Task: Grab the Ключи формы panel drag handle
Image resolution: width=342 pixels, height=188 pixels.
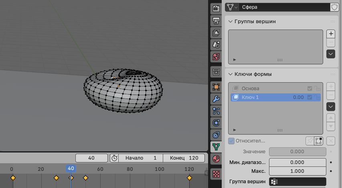Action: (x=333, y=74)
